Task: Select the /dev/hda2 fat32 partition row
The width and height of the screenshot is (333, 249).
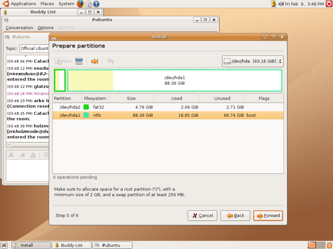Action: [x=168, y=107]
